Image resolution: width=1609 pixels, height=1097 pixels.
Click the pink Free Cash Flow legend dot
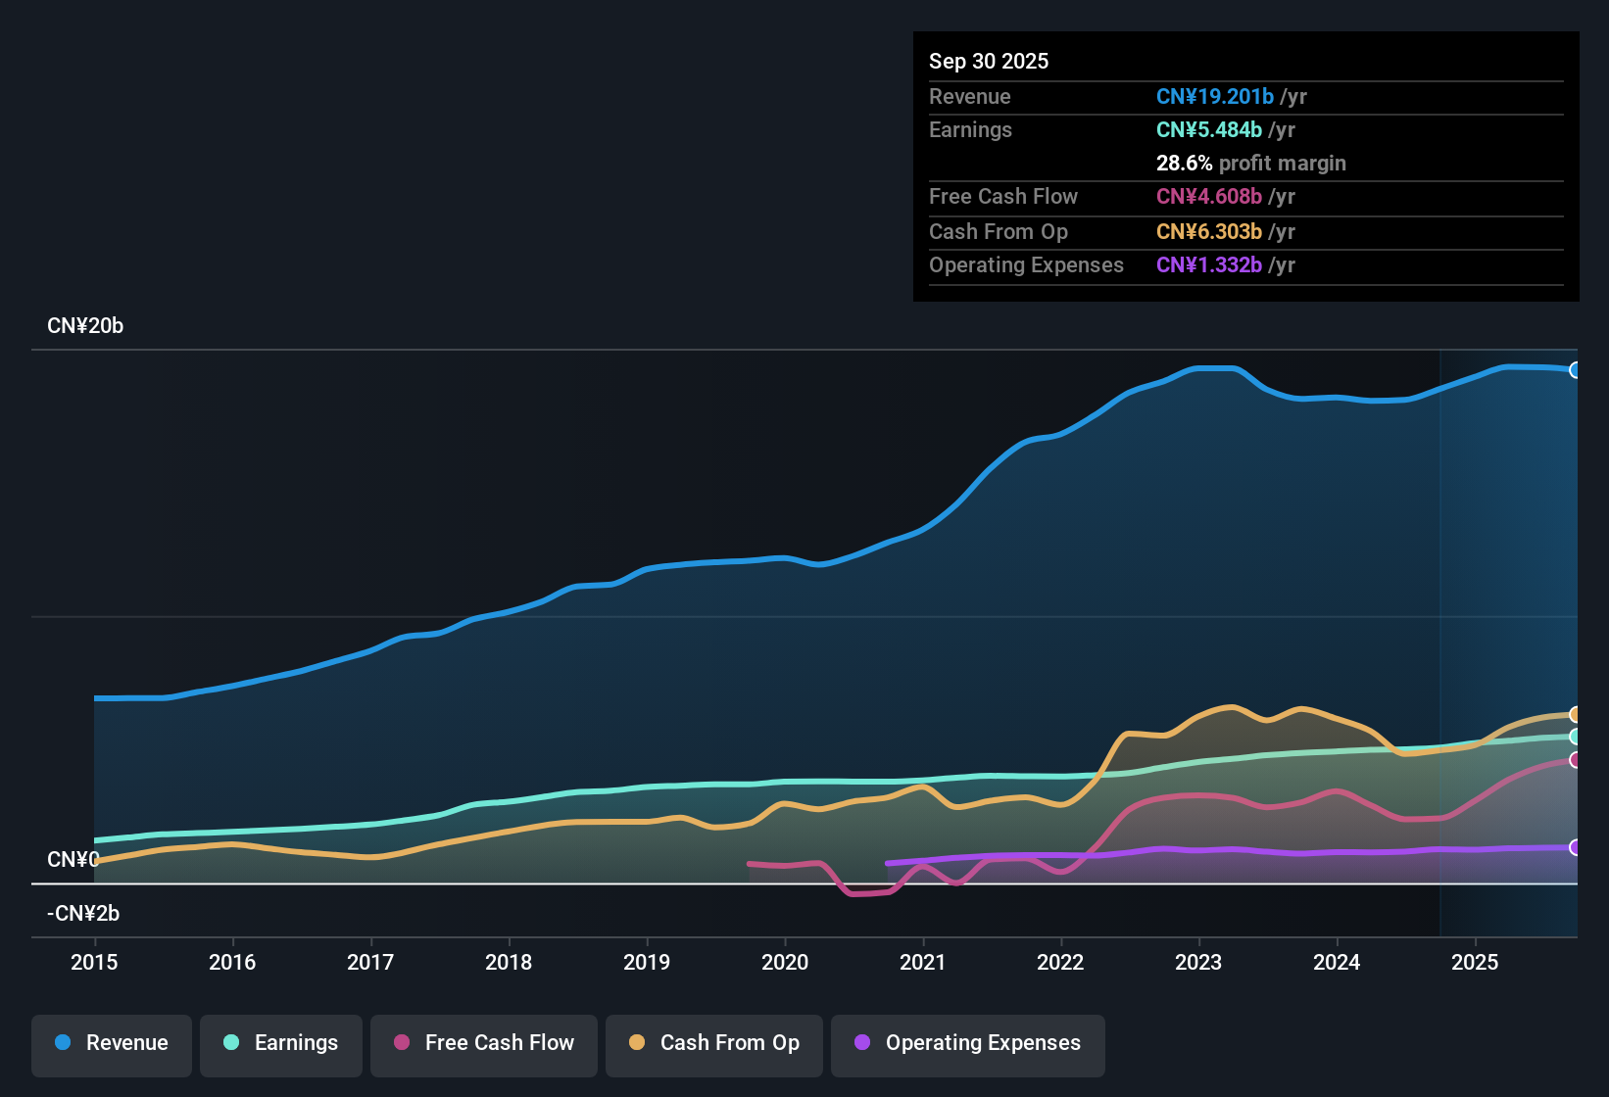(401, 1043)
